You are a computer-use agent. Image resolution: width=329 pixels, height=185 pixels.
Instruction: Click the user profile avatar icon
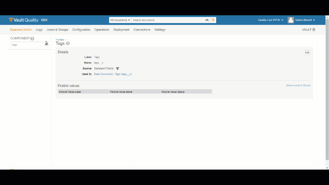[291, 20]
